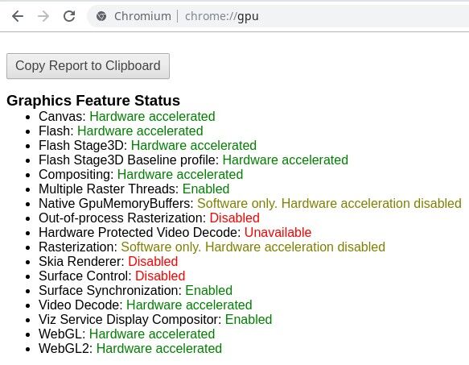Select the Flash Stage3D Baseline profile entry
This screenshot has height=365, width=469.
(x=193, y=160)
